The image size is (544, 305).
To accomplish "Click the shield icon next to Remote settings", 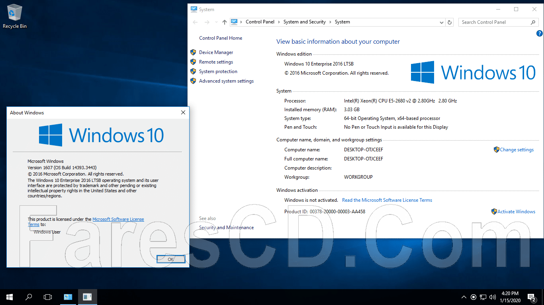I will click(x=193, y=62).
